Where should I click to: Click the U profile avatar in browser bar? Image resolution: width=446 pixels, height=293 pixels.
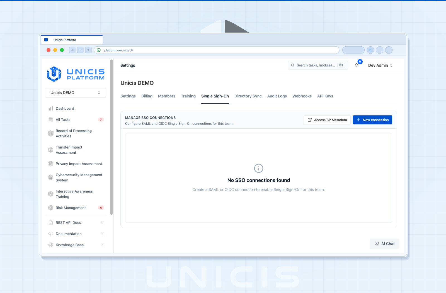(370, 50)
